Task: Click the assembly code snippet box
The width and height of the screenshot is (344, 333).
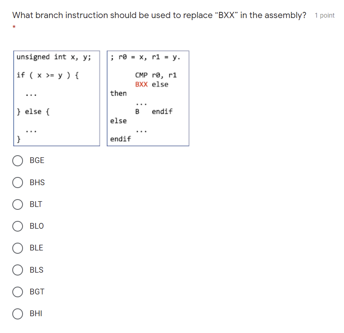Action: (x=148, y=98)
